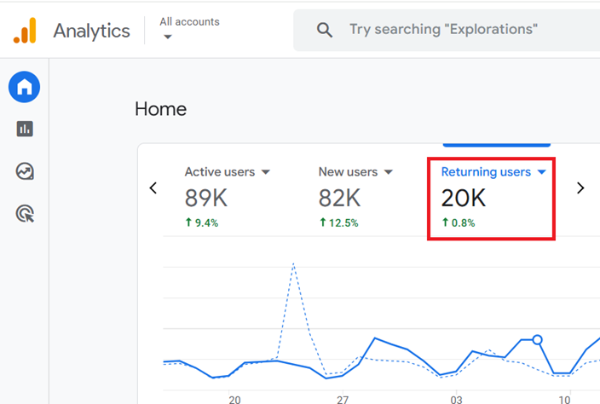Viewport: 600px width, 404px height.
Task: Open the New users metric dropdown
Action: point(389,172)
